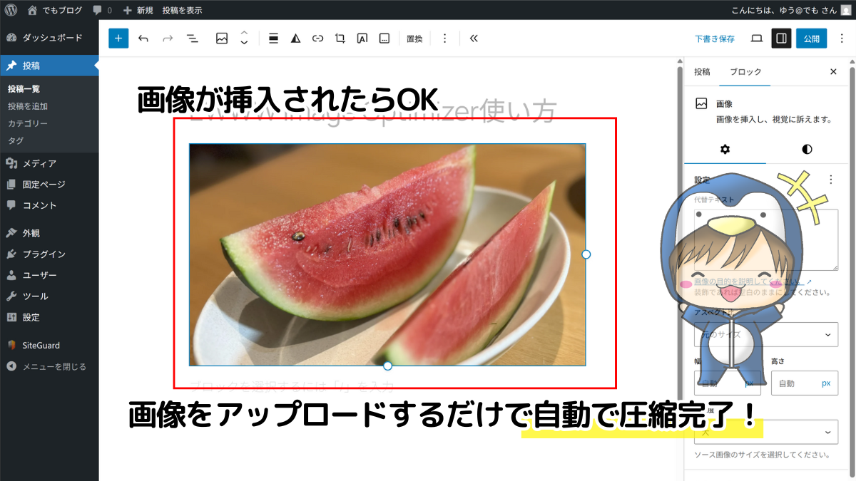The image size is (856, 481).
Task: Select 投稿 in the admin sidebar
Action: click(49, 66)
